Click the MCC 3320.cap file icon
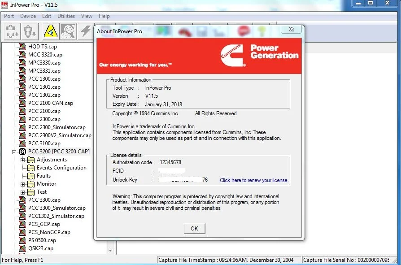Image resolution: width=401 pixels, height=265 pixels. 22,55
